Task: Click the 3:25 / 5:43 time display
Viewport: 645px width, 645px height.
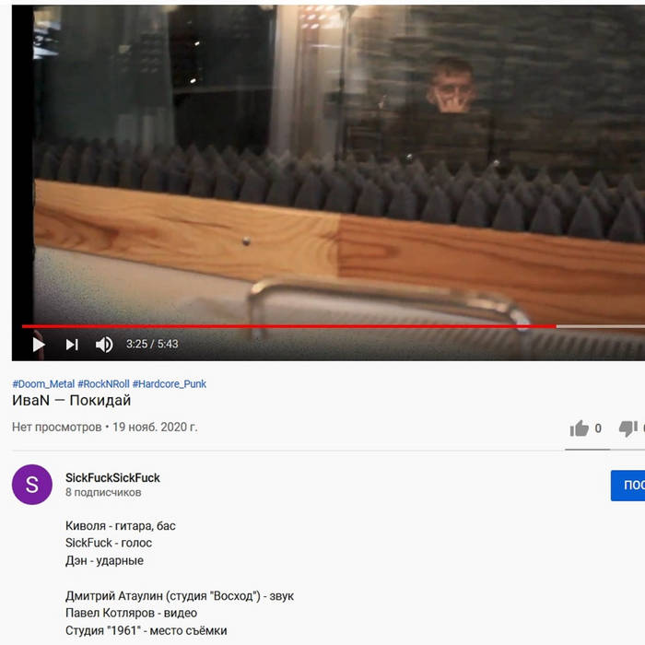Action: [152, 344]
